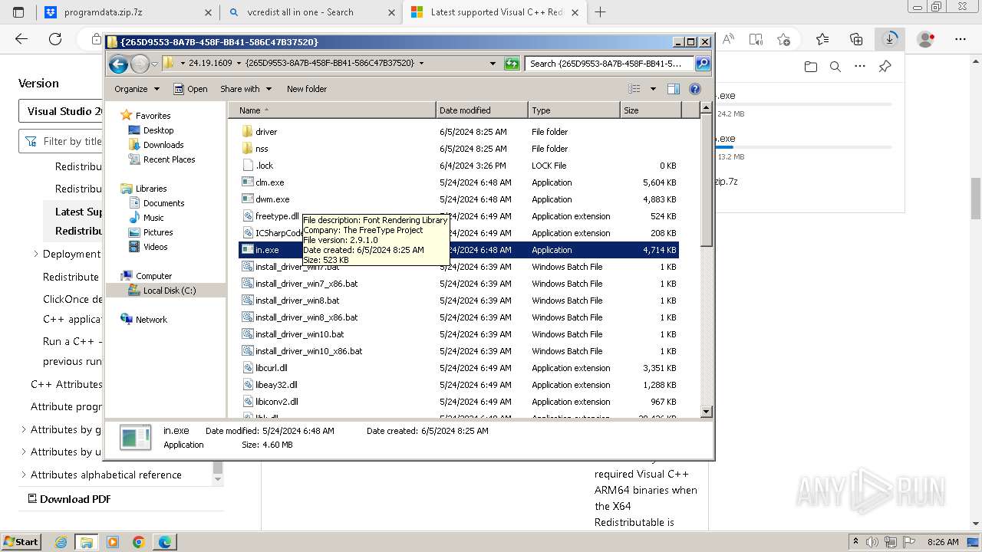Open Explorer help icon
The image size is (982, 552).
point(695,89)
